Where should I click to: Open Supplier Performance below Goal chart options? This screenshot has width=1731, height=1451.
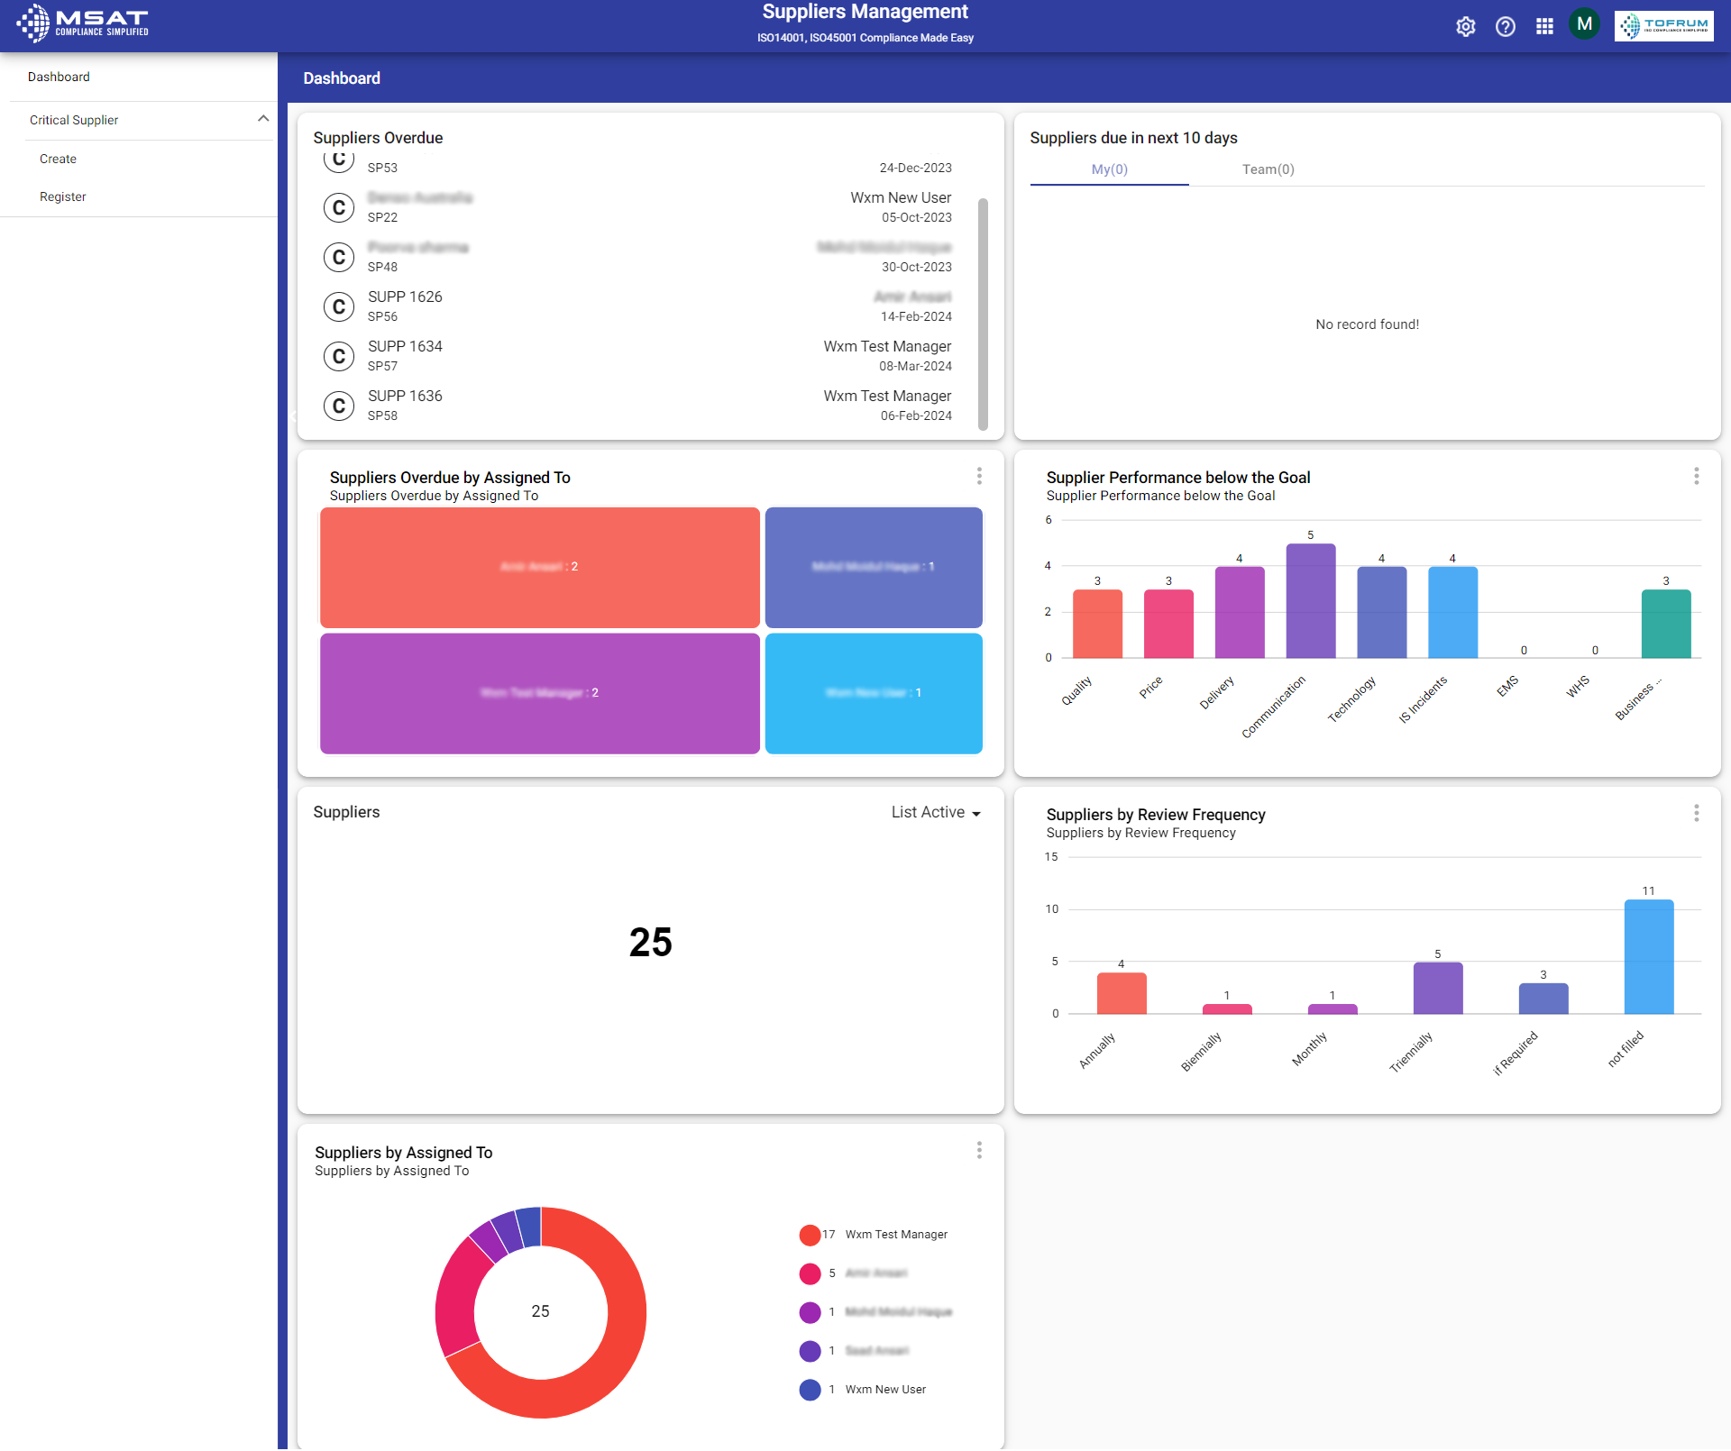(x=1696, y=476)
